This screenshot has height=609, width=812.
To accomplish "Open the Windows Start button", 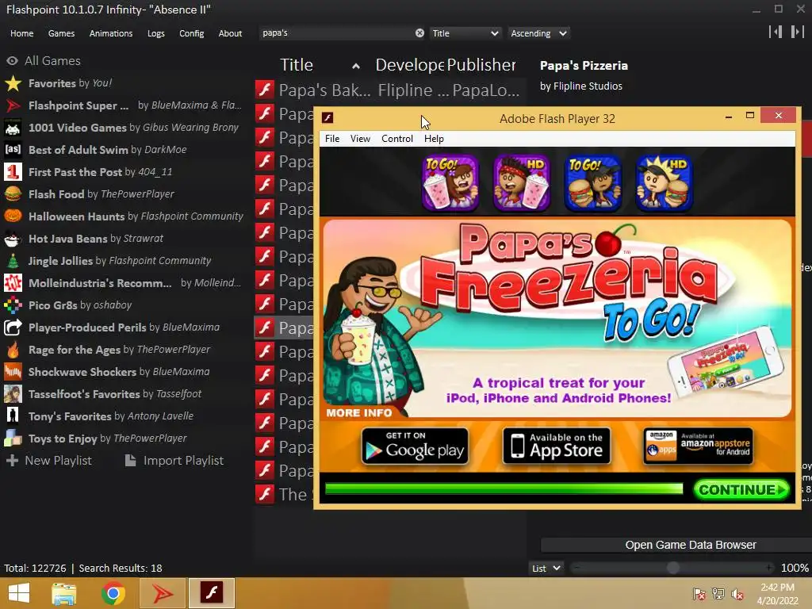I will [x=19, y=593].
